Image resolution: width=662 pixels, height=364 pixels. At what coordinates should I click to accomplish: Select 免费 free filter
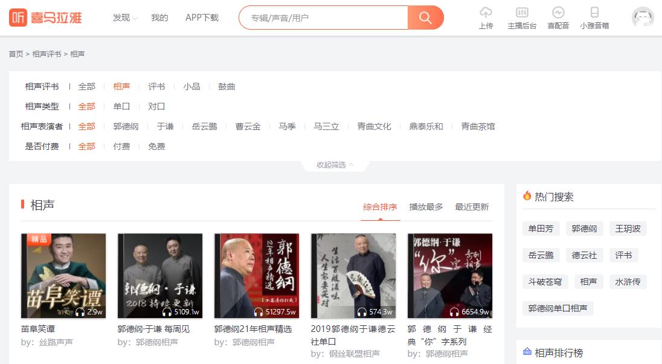pos(156,146)
